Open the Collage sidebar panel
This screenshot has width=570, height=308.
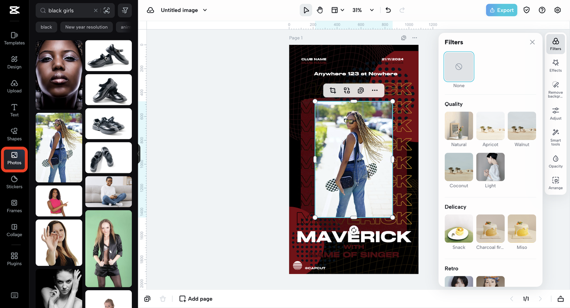point(14,231)
